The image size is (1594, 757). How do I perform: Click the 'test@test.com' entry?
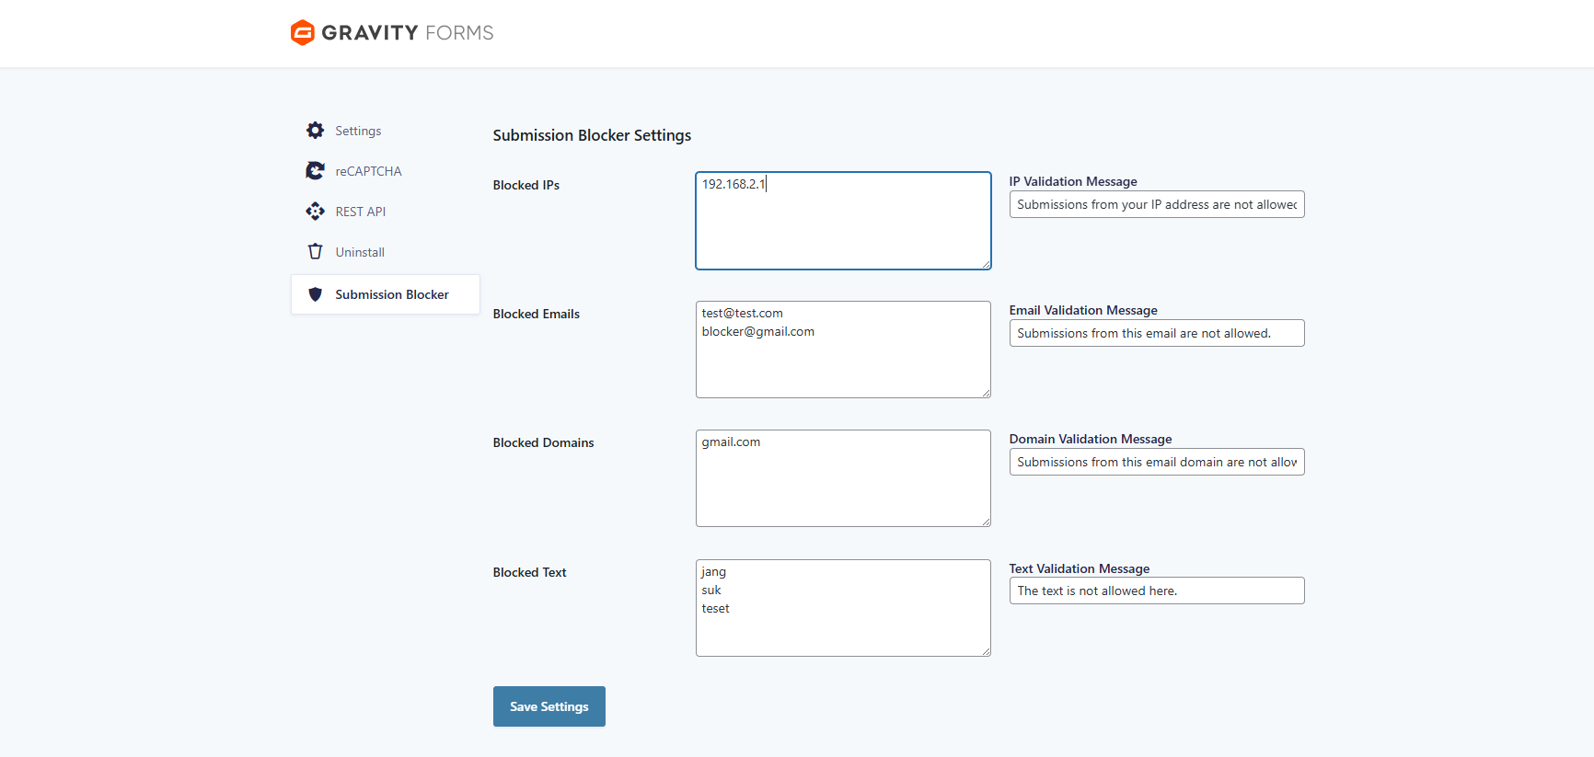tap(742, 313)
